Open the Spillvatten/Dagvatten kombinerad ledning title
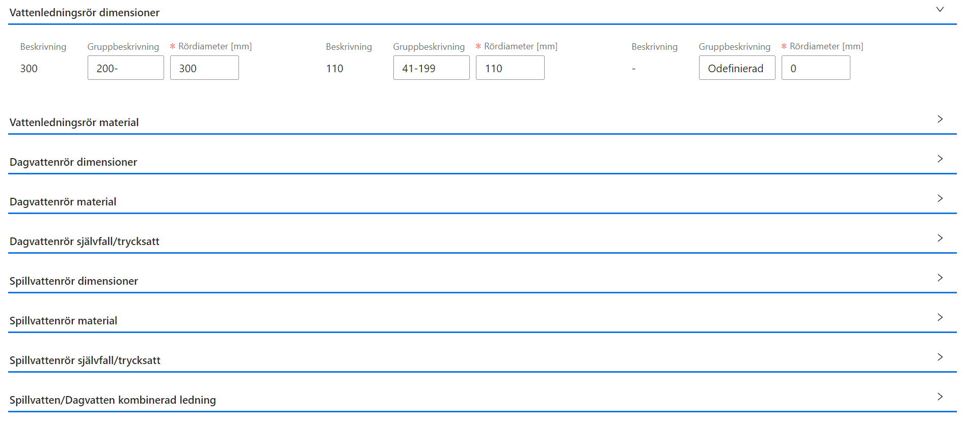 (x=113, y=400)
